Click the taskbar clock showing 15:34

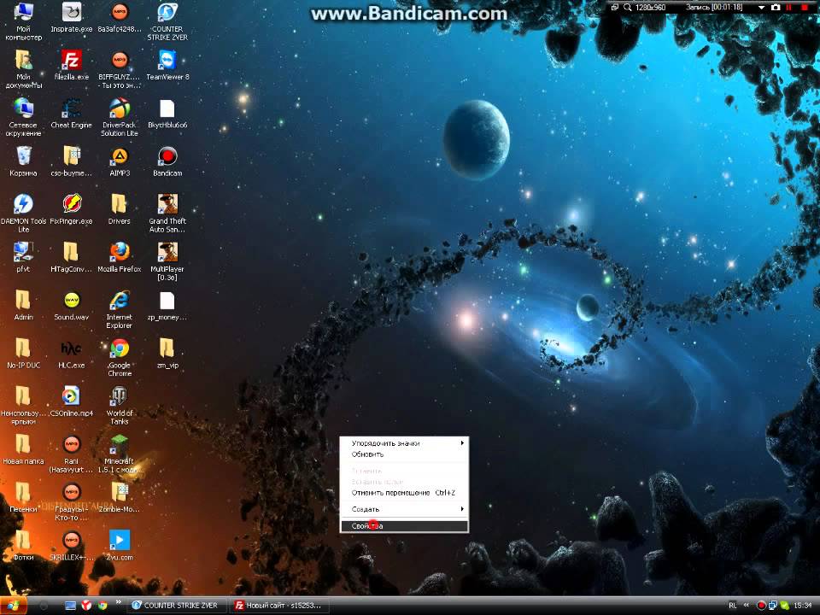[803, 606]
